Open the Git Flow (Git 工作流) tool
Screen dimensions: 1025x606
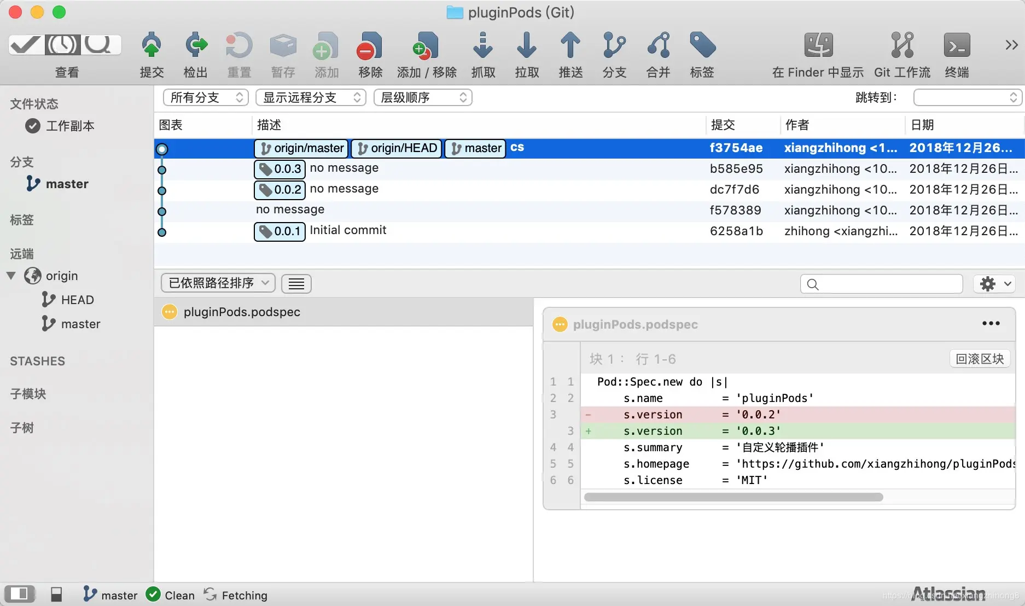(x=902, y=45)
